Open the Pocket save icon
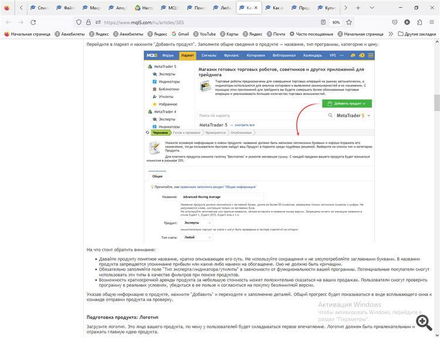 [395, 22]
